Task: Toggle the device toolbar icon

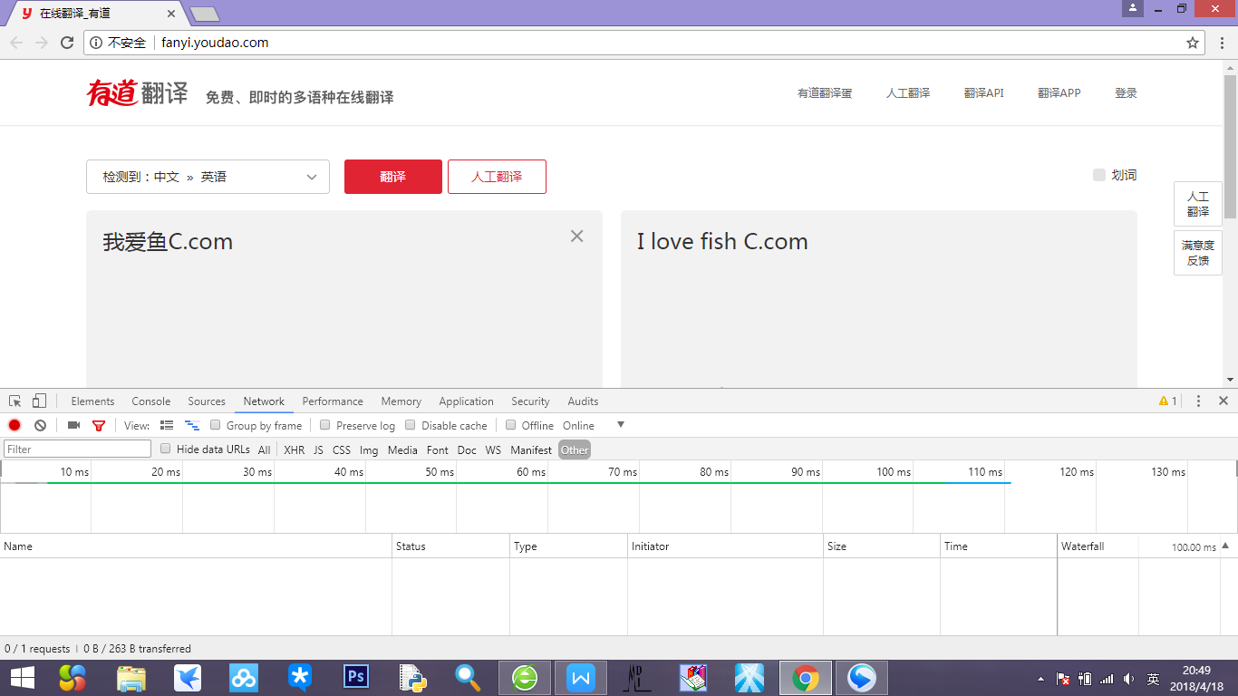Action: point(39,401)
